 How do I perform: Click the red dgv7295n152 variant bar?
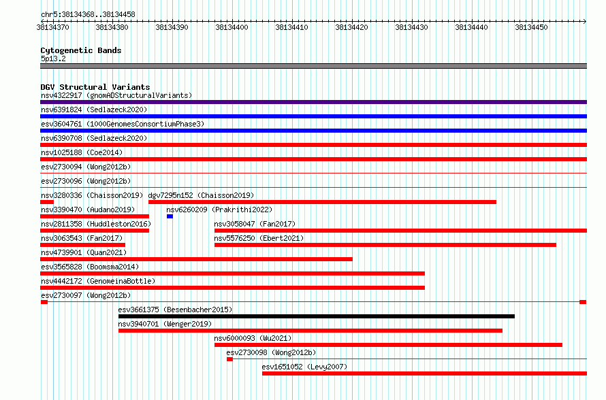click(x=322, y=202)
